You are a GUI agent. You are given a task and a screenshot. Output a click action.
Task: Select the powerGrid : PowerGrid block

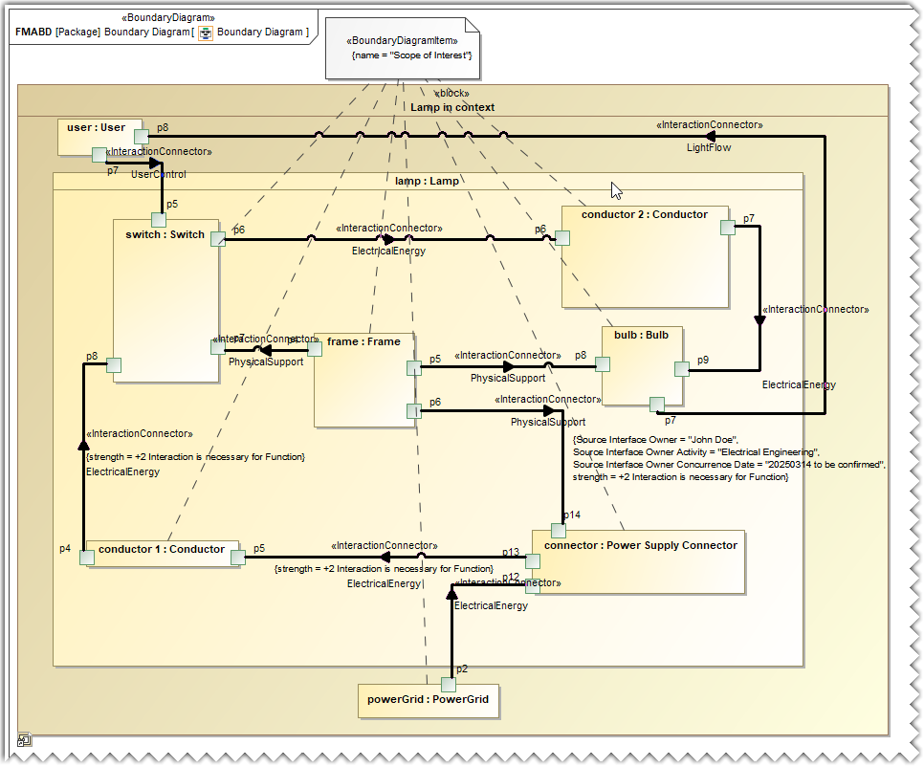coord(429,701)
